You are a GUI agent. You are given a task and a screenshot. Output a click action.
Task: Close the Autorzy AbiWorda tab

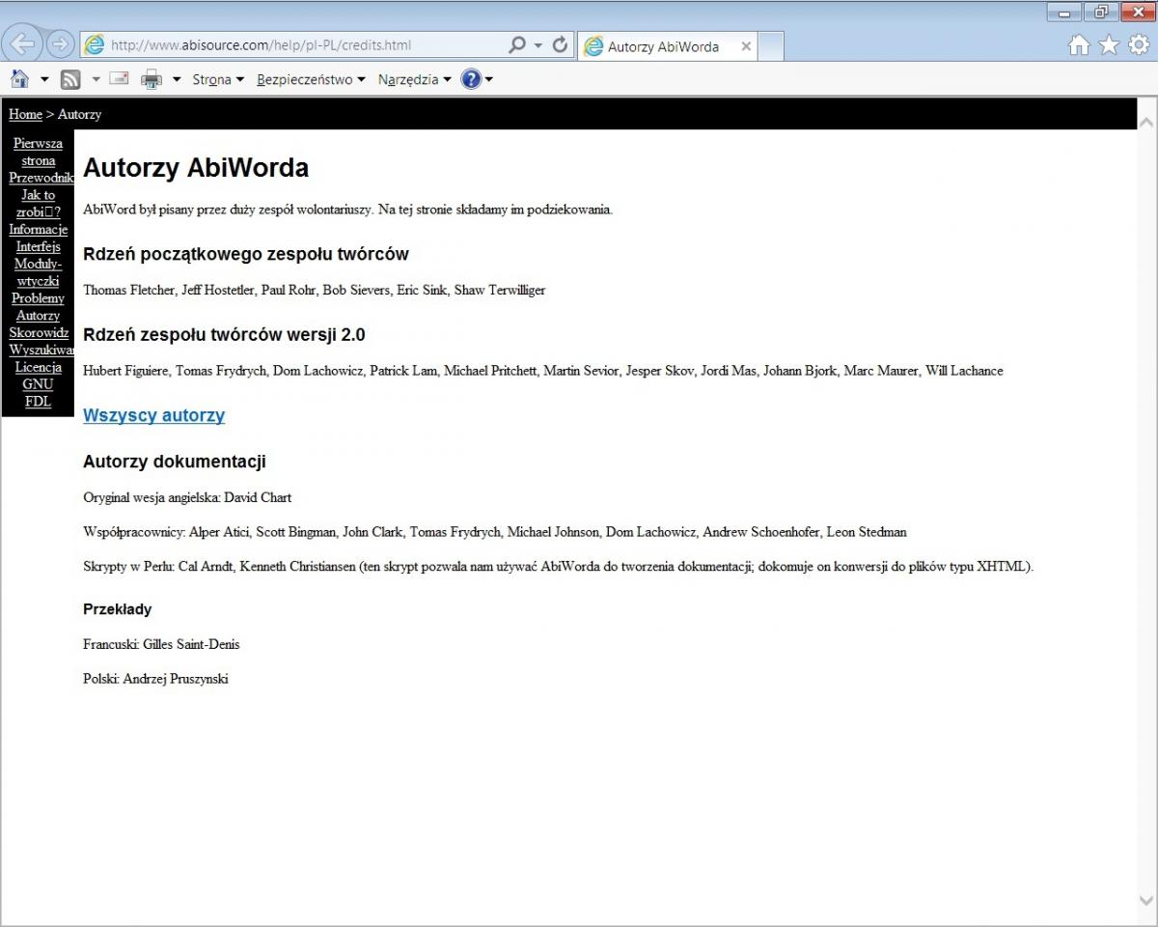tap(746, 46)
